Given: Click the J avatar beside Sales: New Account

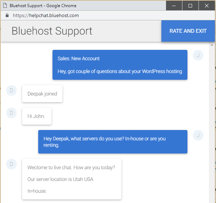Looking at the screenshot, I should pyautogui.click(x=198, y=55).
